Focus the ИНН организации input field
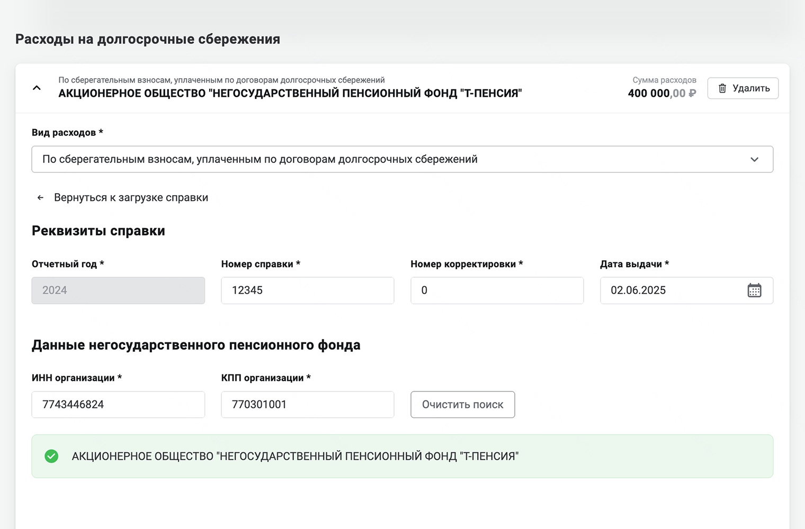Image resolution: width=805 pixels, height=529 pixels. 118,405
